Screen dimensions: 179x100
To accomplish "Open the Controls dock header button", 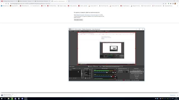I will click(x=143, y=69).
